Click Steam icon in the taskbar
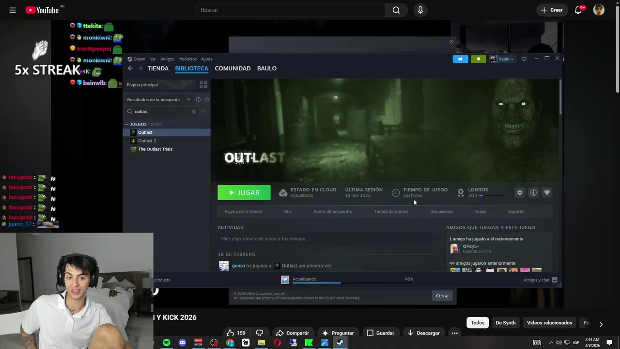 341,343
